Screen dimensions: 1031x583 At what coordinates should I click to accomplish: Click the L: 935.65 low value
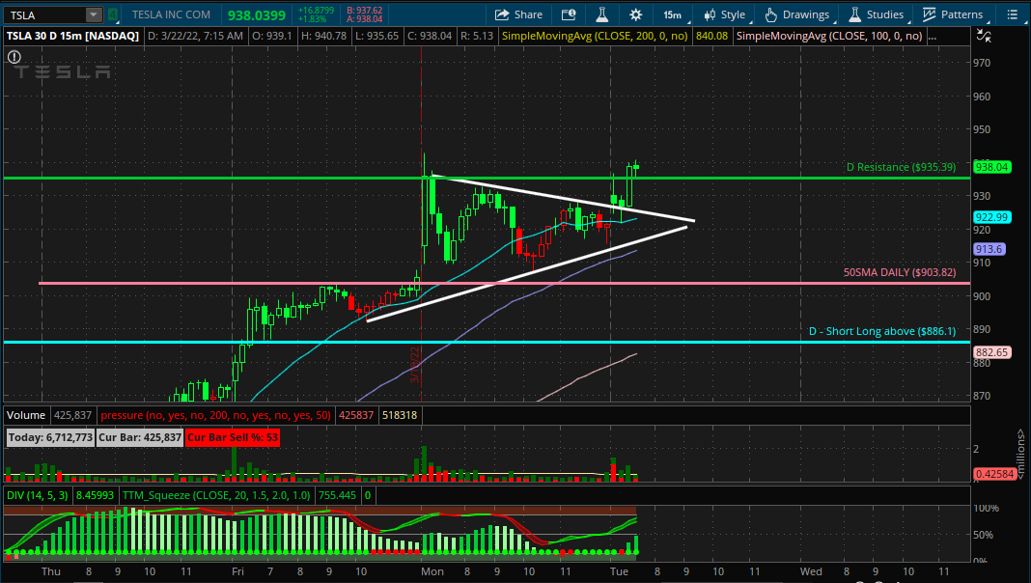pos(376,36)
